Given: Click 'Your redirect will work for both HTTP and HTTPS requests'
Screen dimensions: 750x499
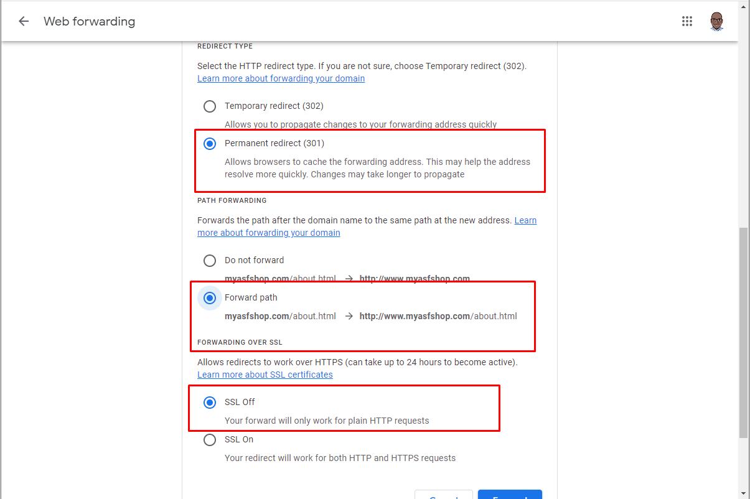Looking at the screenshot, I should tap(340, 458).
